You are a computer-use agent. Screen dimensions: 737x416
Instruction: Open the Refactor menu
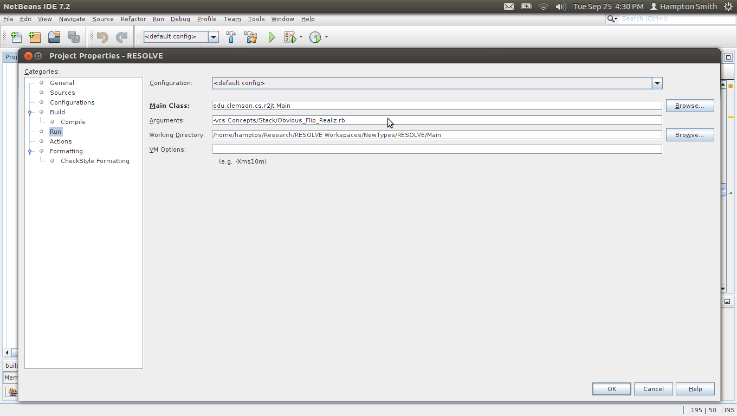[133, 19]
